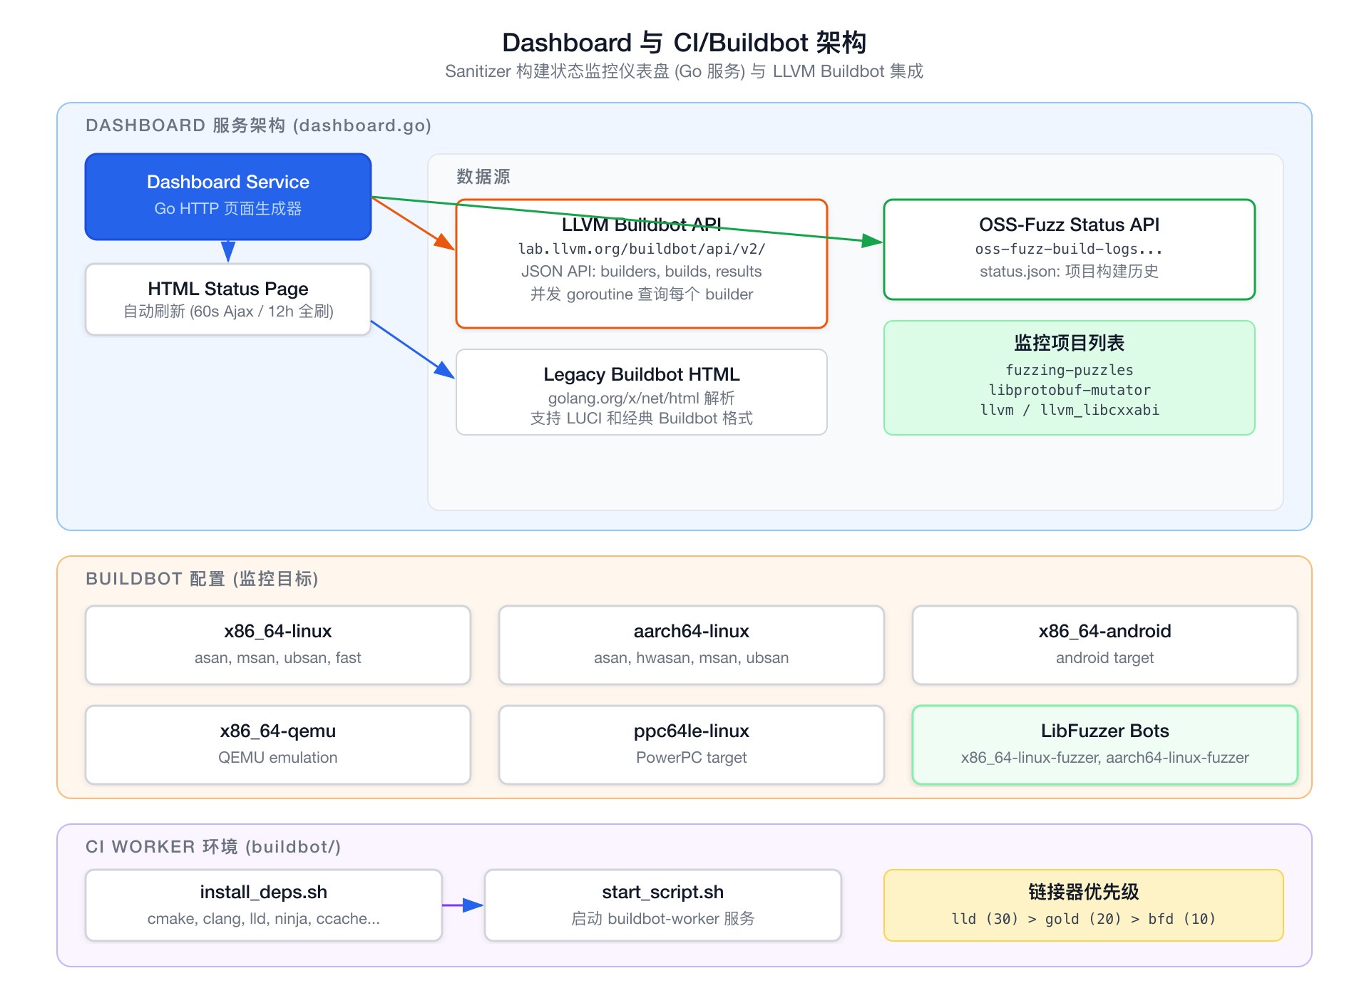Open the 监控项目列表 card
This screenshot has height=998, width=1369.
pyautogui.click(x=1068, y=376)
